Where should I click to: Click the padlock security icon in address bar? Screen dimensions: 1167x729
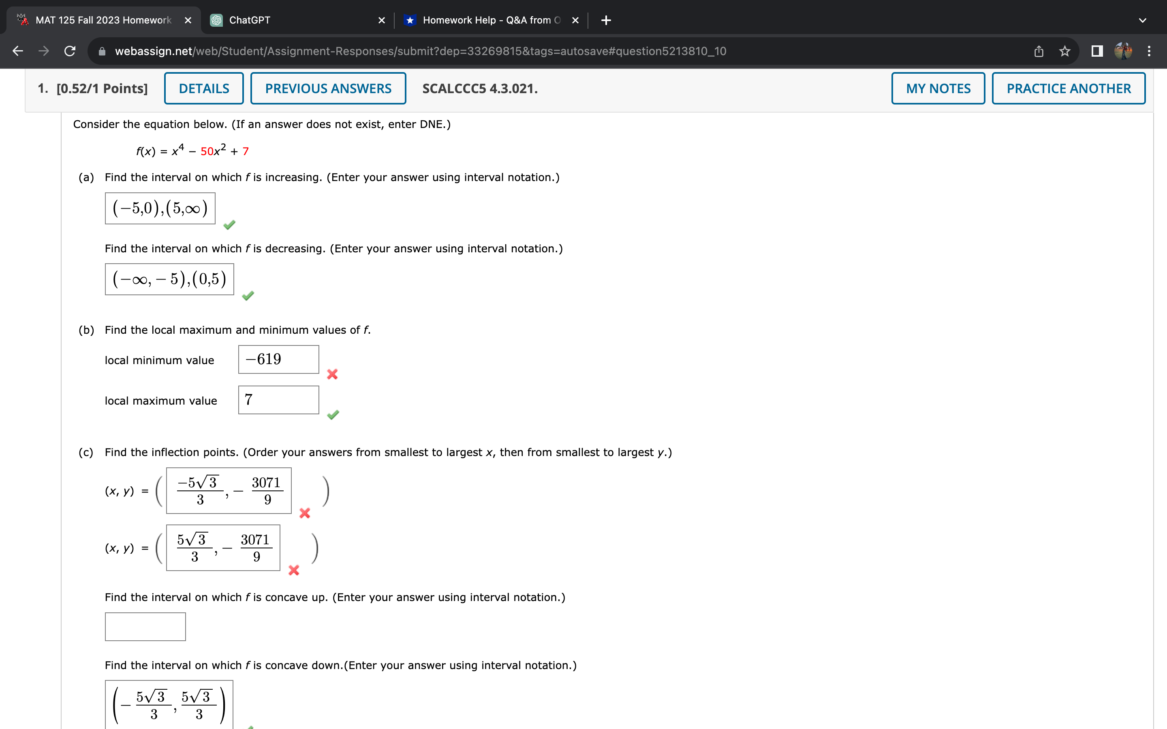(103, 51)
